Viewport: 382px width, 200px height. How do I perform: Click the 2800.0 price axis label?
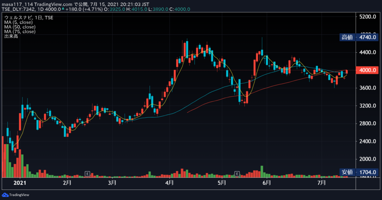tap(367, 124)
